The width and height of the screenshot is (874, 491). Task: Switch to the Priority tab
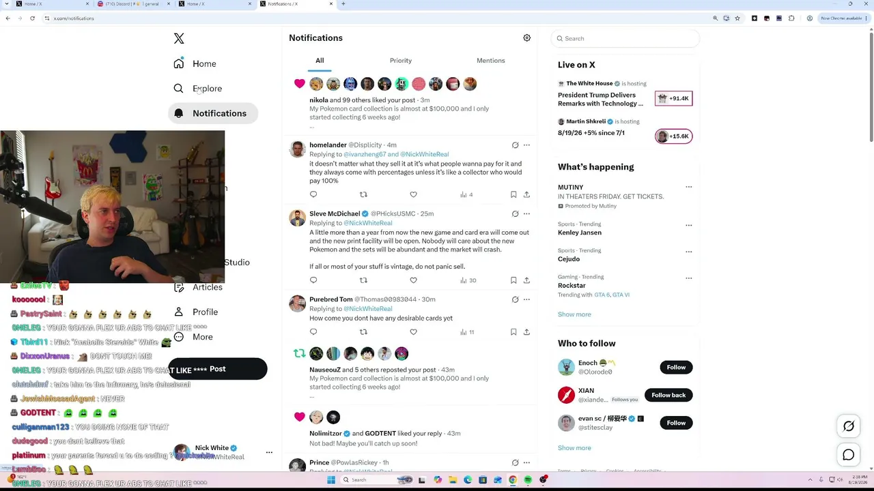401,61
